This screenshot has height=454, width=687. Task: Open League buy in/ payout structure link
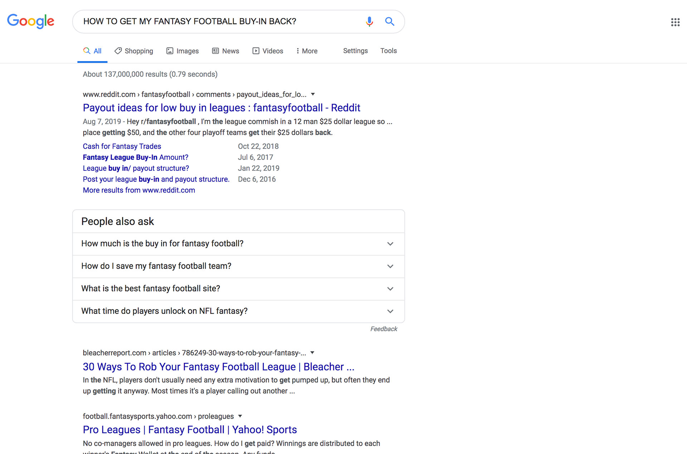(136, 168)
